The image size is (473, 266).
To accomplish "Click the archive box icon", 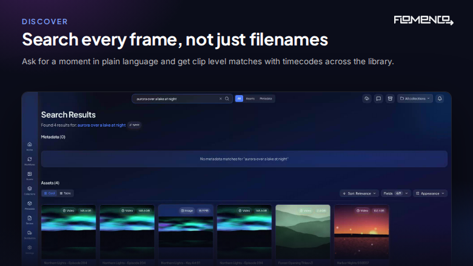I will pyautogui.click(x=390, y=99).
